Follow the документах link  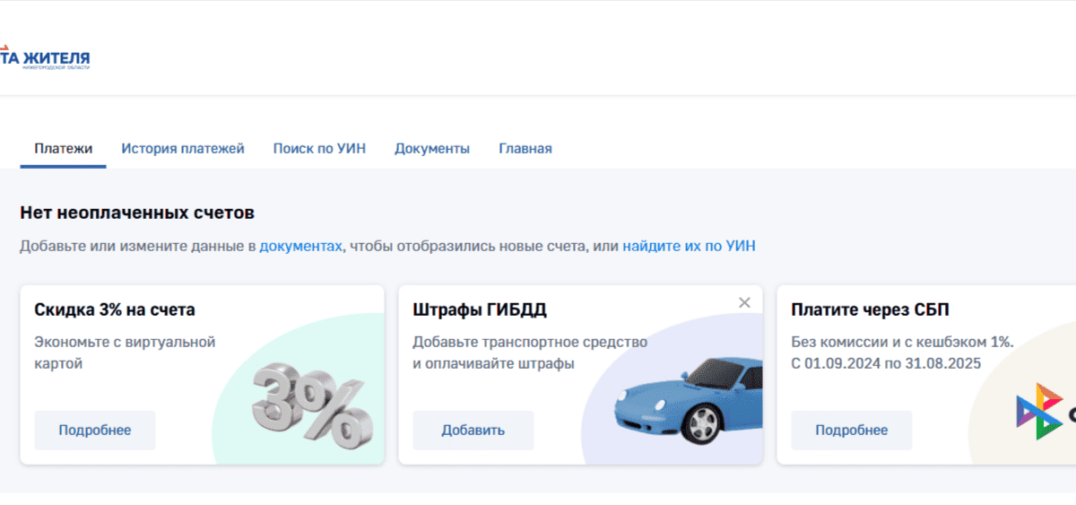click(300, 246)
